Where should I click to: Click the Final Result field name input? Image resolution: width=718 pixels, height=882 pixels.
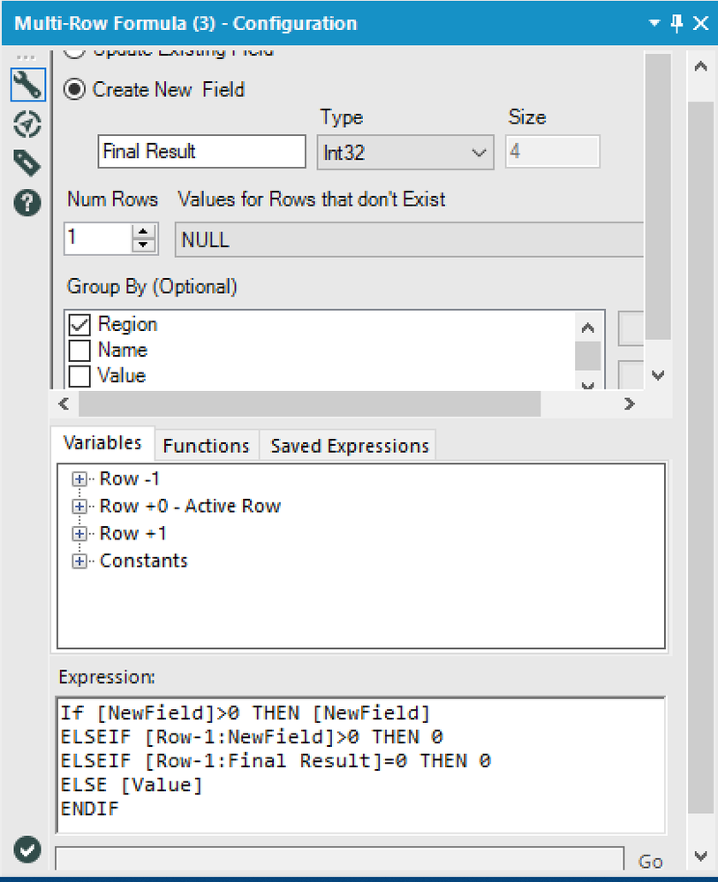(201, 152)
